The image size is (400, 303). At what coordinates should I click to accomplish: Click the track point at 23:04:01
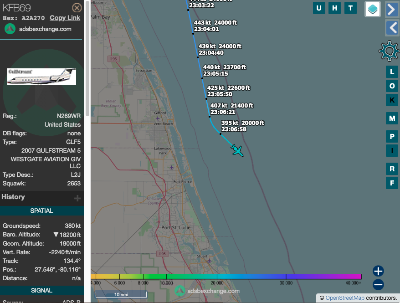point(193,34)
